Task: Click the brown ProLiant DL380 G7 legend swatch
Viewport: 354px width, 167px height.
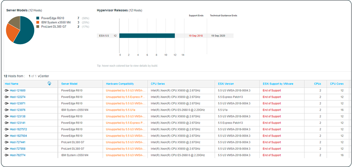Action: click(38, 27)
